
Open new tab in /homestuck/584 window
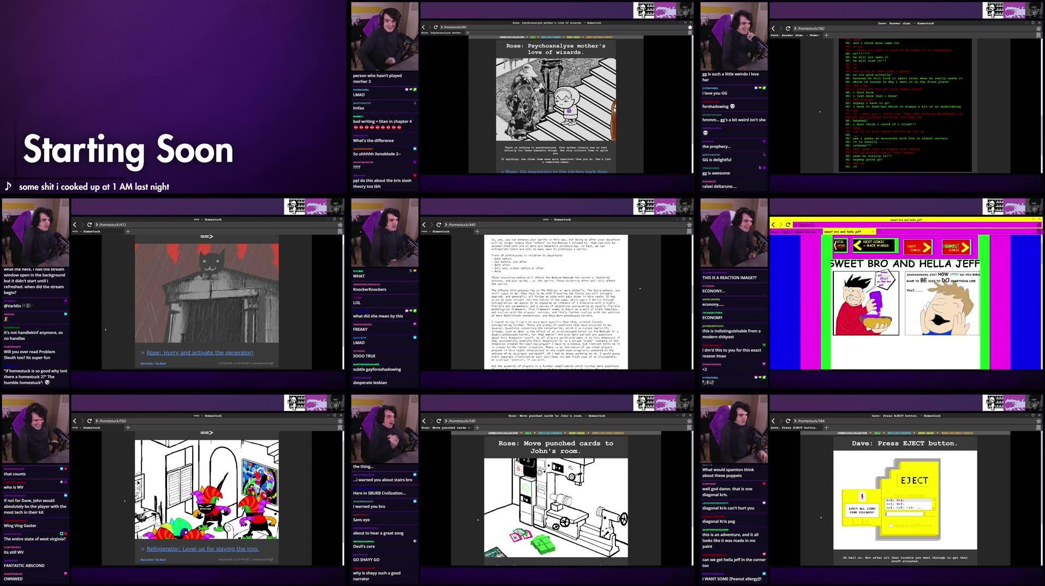click(826, 427)
